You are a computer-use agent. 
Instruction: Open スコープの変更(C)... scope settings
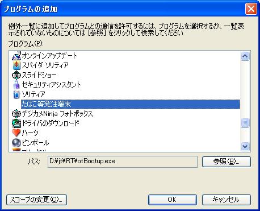(x=36, y=200)
